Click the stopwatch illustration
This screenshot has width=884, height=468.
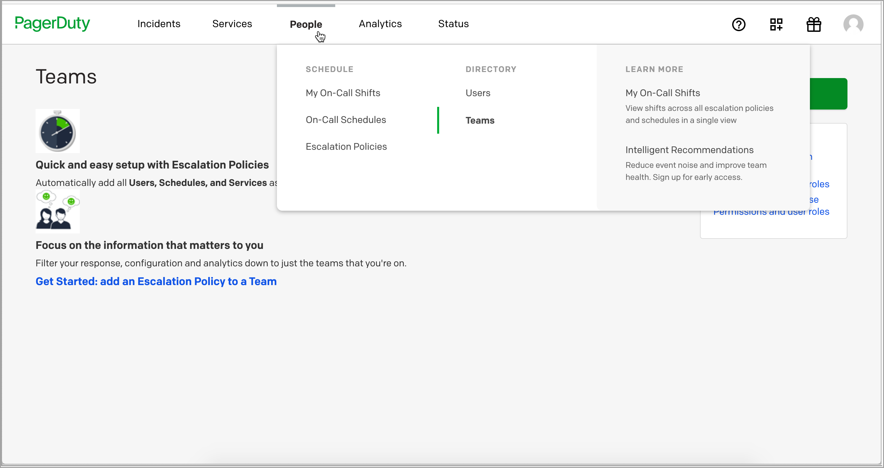coord(58,131)
